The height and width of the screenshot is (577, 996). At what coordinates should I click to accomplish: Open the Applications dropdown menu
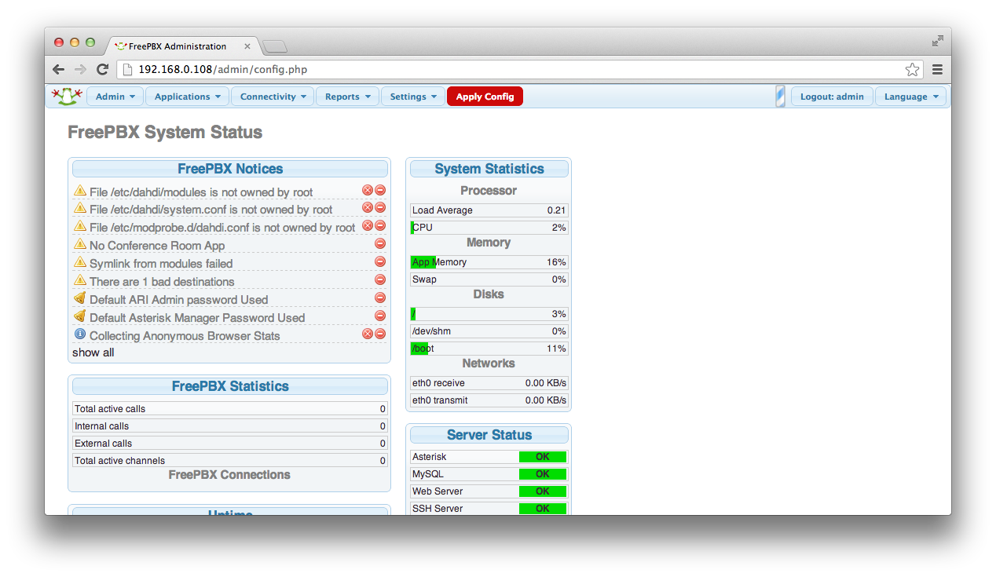[x=187, y=97]
